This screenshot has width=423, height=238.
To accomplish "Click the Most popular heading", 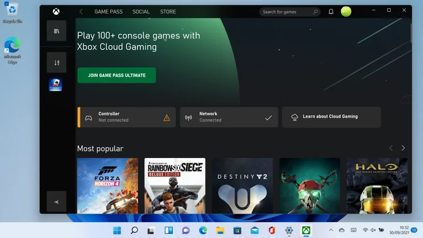I will coord(101,148).
